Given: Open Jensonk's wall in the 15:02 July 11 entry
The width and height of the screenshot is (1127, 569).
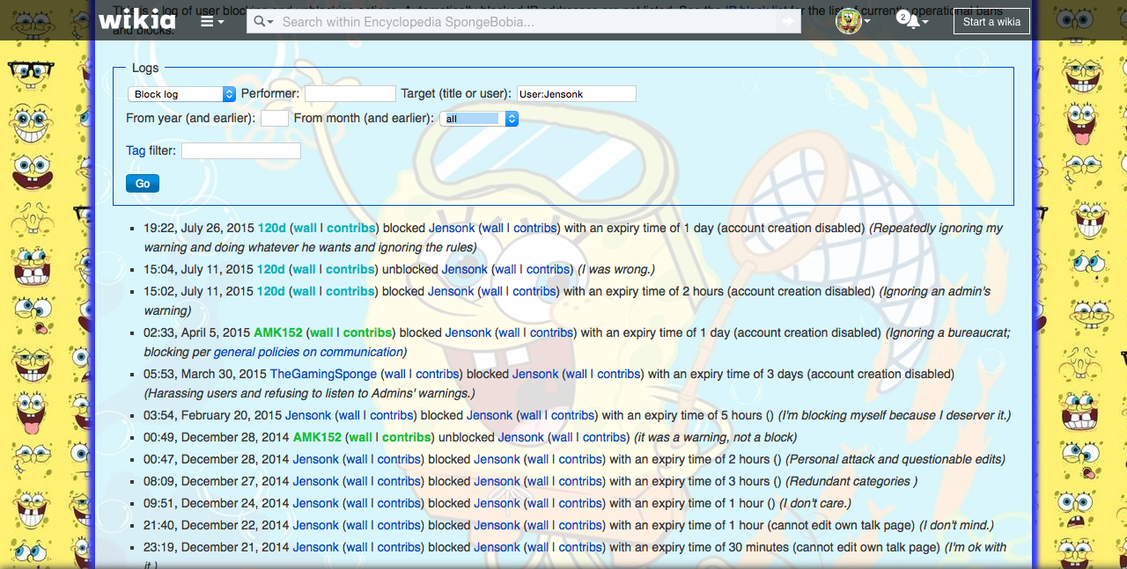Looking at the screenshot, I should (492, 291).
